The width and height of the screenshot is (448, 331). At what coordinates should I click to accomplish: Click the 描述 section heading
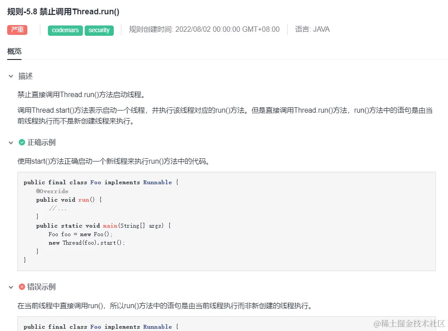(x=26, y=76)
